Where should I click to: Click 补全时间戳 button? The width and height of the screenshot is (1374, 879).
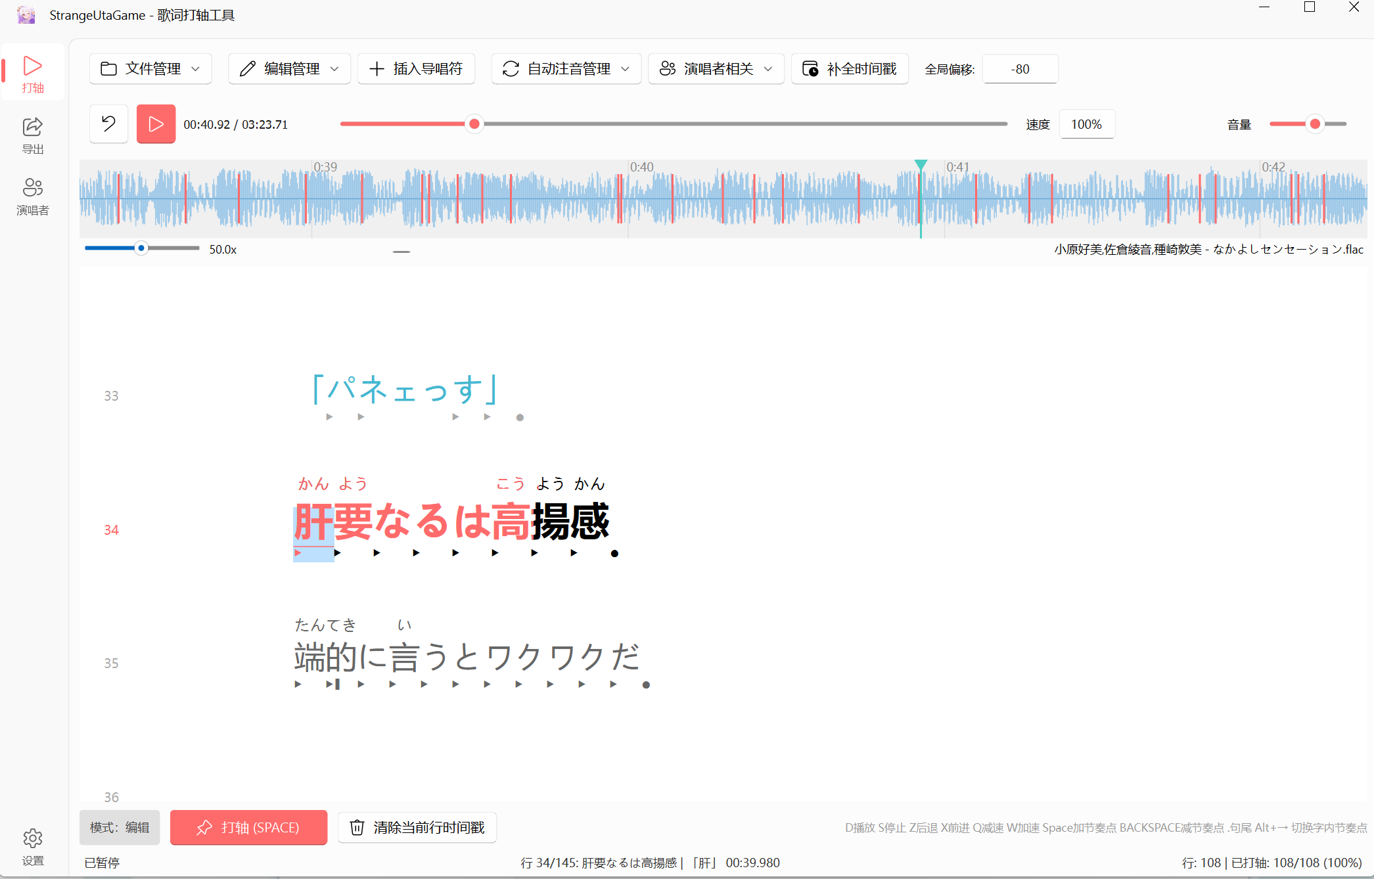(850, 69)
